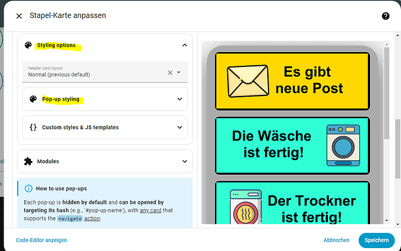Screen dimensions: 401x251
Task: Click the Normal (previous default) value
Action: point(59,75)
